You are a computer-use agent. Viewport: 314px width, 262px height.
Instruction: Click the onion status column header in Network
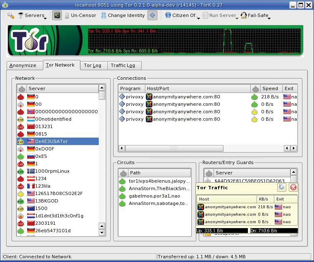pos(22,88)
